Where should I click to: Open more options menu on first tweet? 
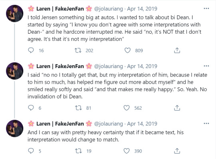coord(206,8)
